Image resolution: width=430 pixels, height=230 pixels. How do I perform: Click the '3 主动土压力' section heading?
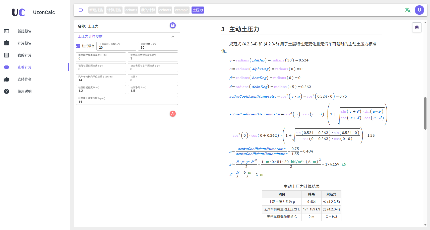pyautogui.click(x=240, y=29)
